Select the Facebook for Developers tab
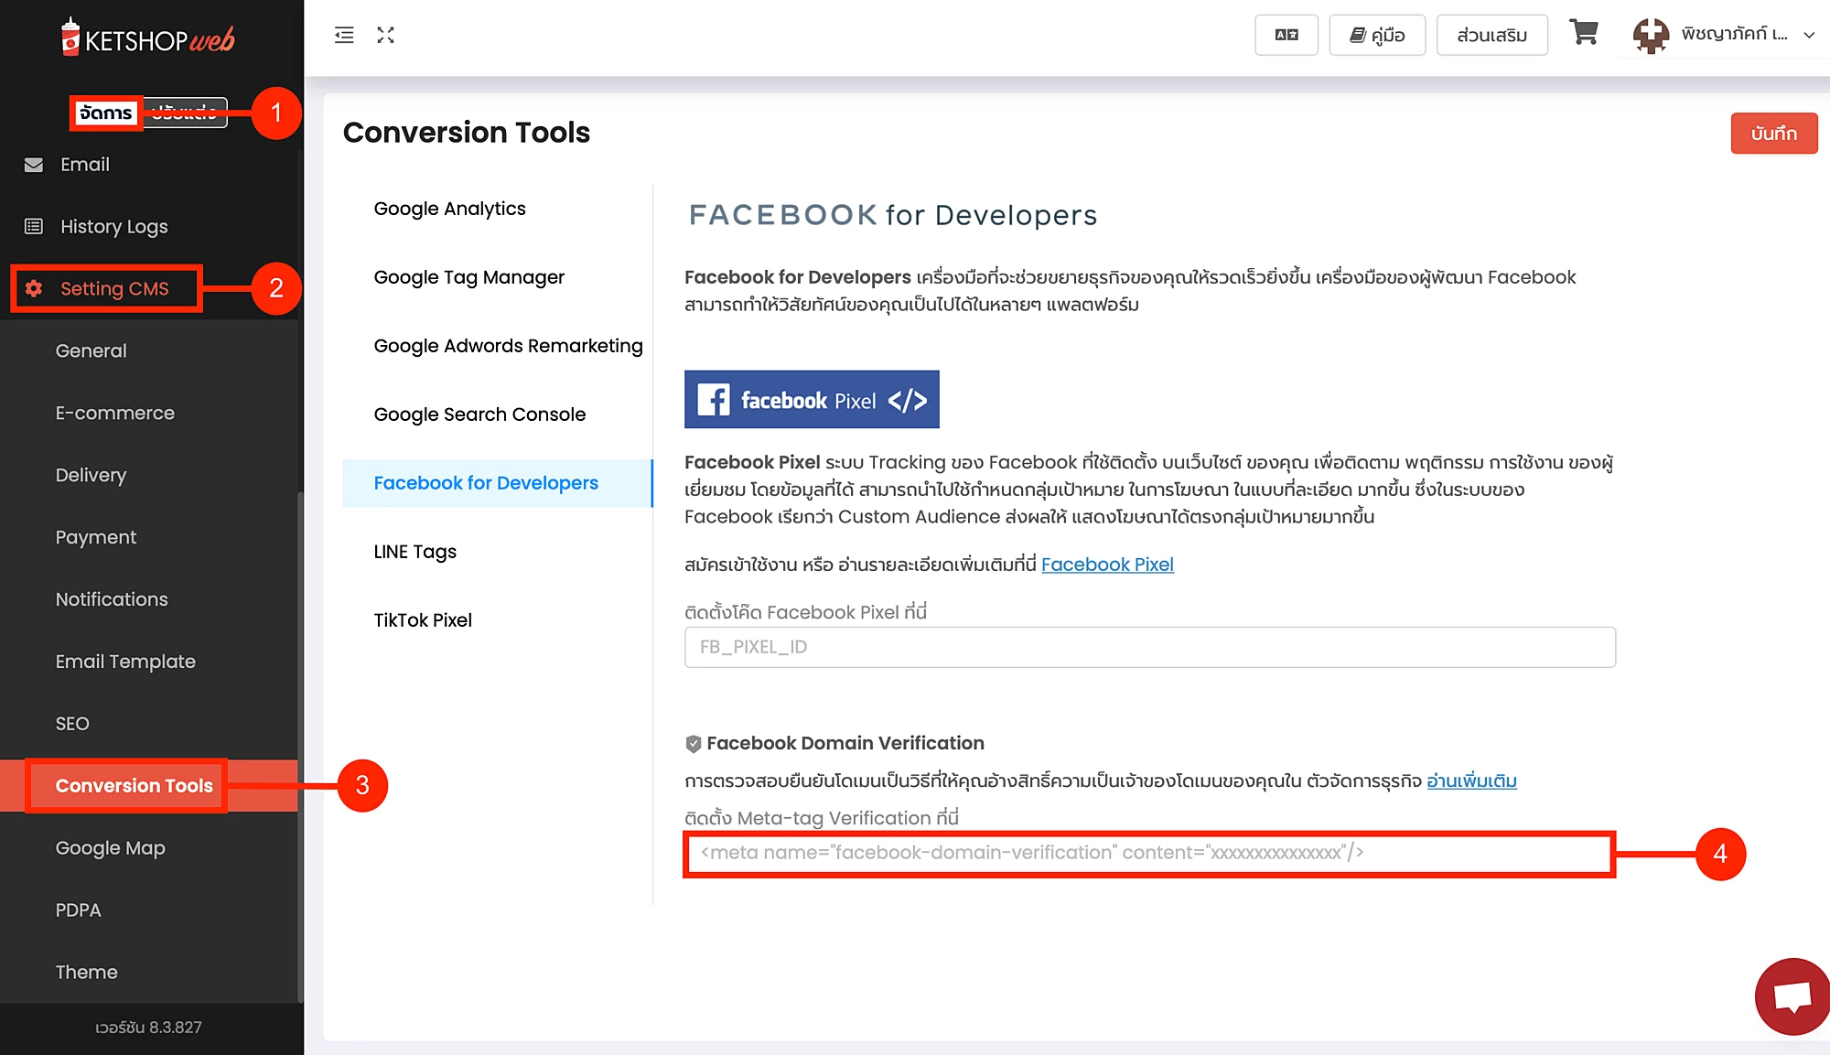Image resolution: width=1830 pixels, height=1055 pixels. pos(497,483)
